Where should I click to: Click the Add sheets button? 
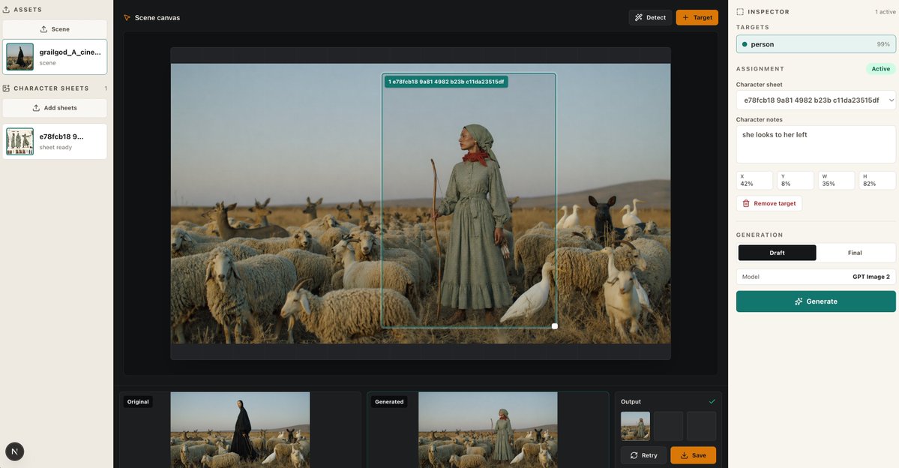tap(55, 108)
